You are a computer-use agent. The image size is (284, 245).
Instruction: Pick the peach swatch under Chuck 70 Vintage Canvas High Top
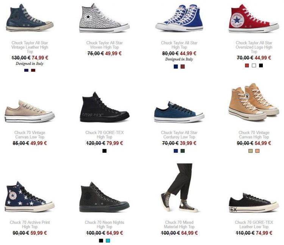(x=257, y=151)
